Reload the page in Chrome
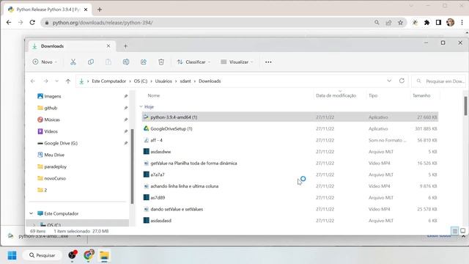This screenshot has width=469, height=264. coord(32,23)
